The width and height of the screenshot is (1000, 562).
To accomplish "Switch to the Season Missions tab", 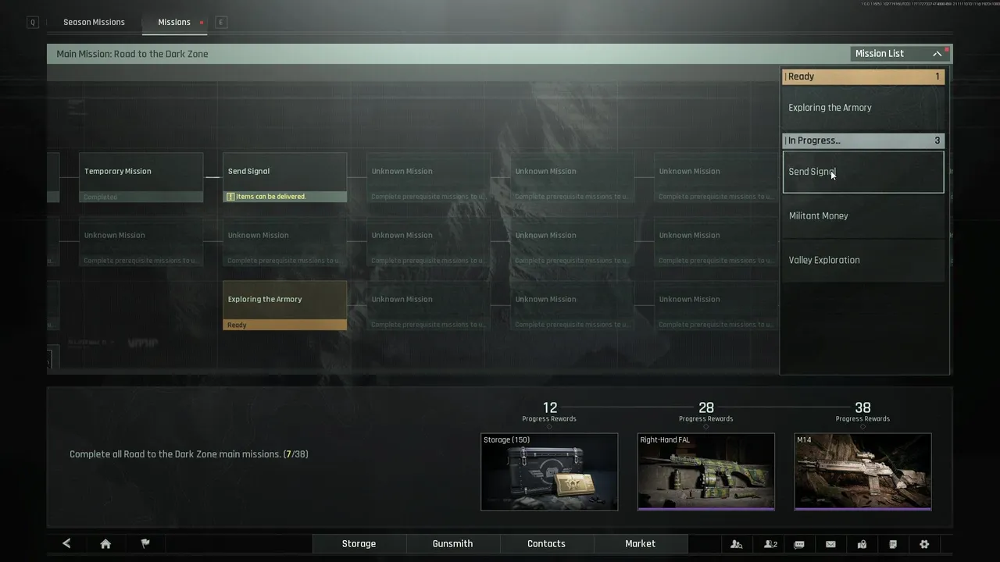I will point(94,22).
